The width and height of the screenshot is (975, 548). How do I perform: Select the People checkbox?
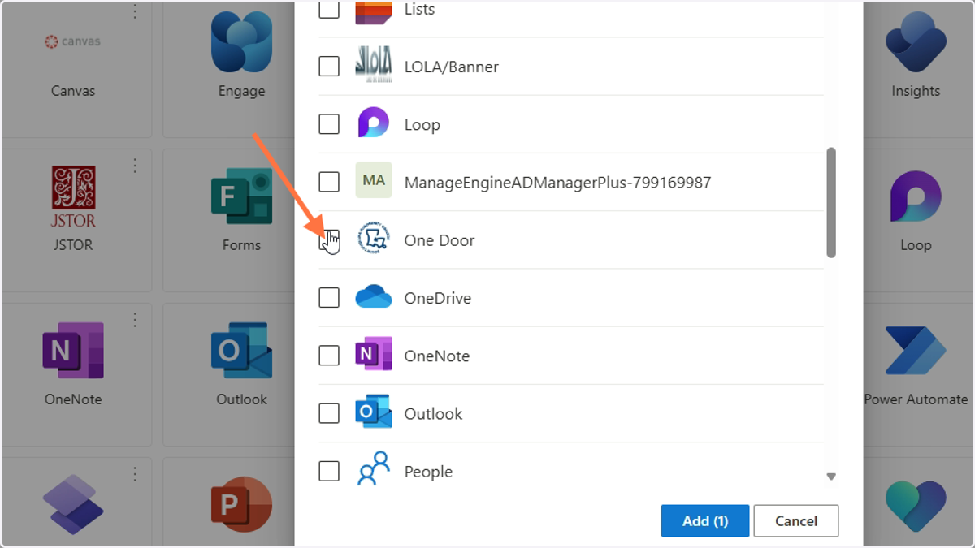pos(329,471)
